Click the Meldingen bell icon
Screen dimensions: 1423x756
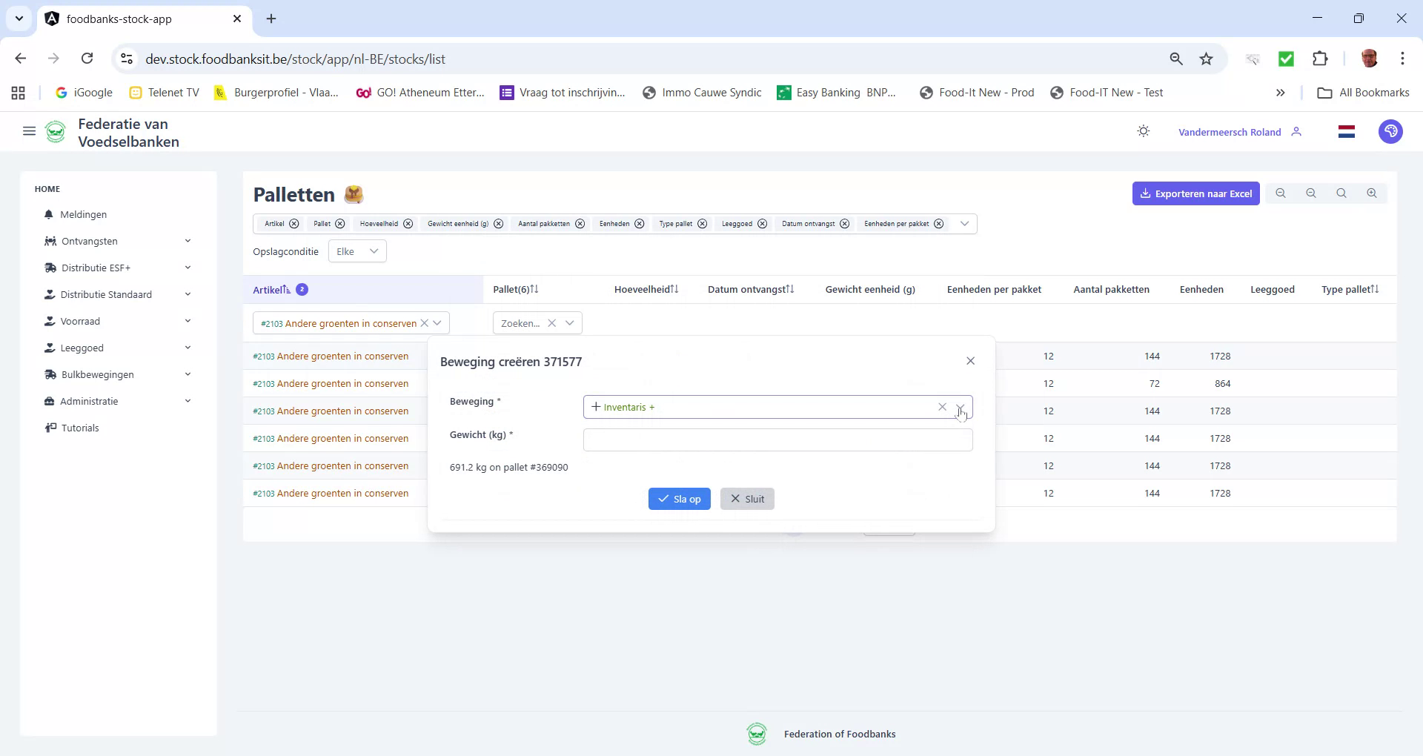(49, 214)
